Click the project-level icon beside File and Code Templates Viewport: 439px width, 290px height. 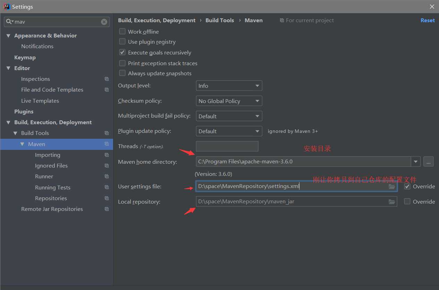107,90
